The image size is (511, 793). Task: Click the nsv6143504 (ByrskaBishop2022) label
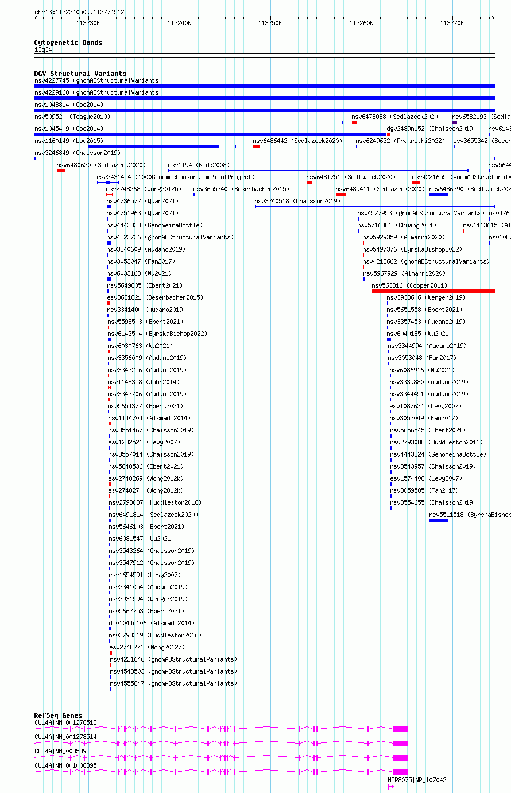[158, 334]
